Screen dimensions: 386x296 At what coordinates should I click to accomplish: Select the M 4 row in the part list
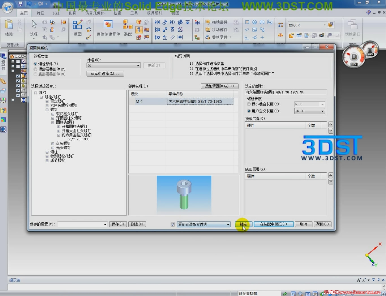pos(181,101)
